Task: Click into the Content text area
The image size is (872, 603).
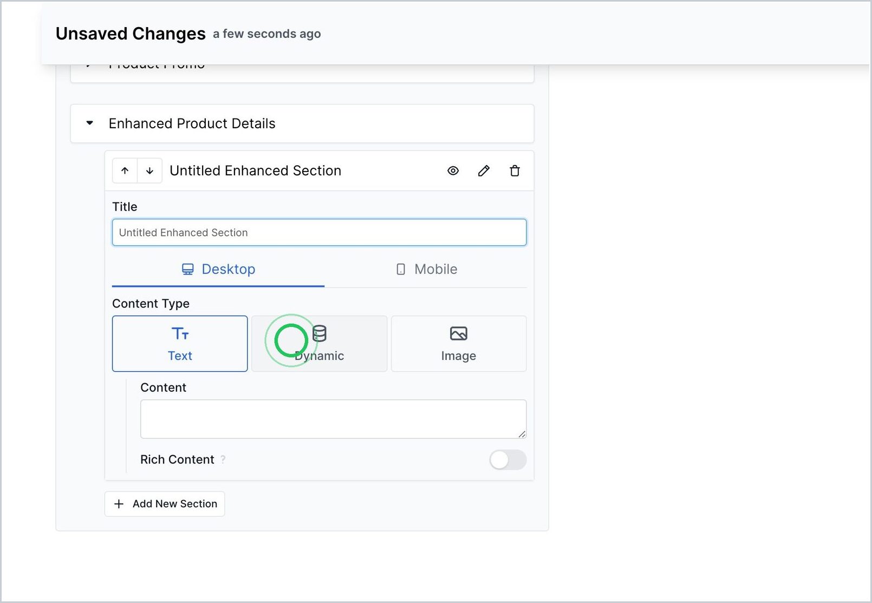Action: [x=333, y=419]
